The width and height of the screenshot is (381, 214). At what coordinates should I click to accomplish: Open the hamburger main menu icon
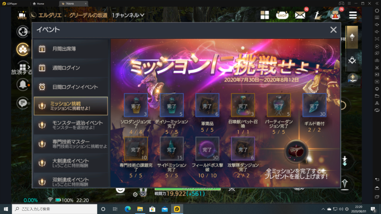pyautogui.click(x=353, y=15)
